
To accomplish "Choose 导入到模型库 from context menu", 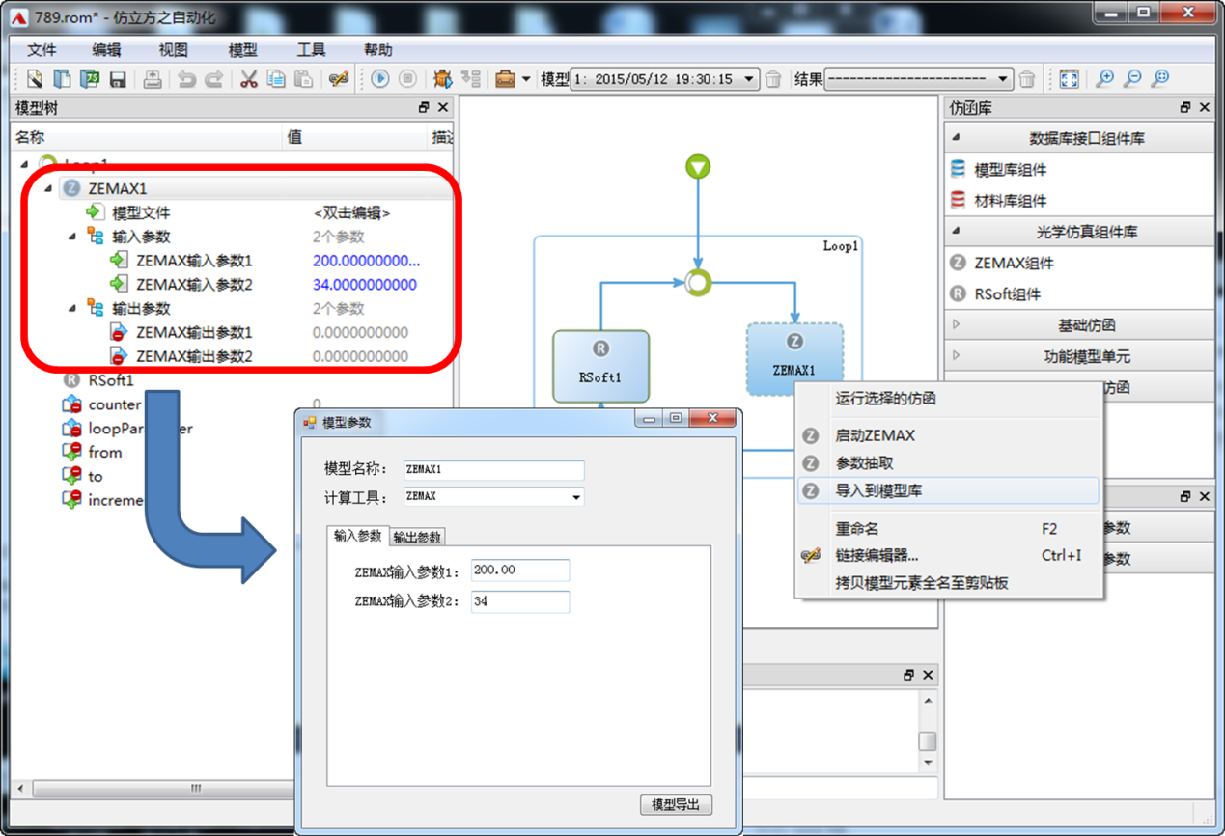I will (x=948, y=490).
